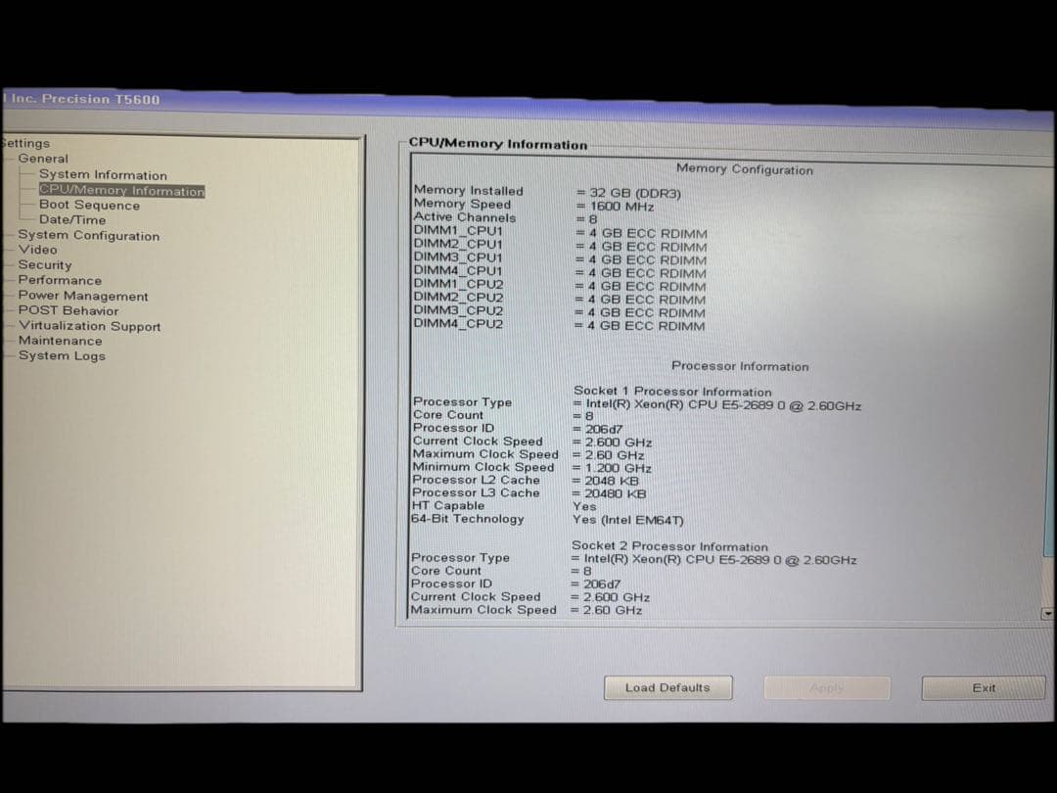This screenshot has width=1057, height=793.
Task: Click the scrollbar down arrow
Action: tap(1046, 614)
